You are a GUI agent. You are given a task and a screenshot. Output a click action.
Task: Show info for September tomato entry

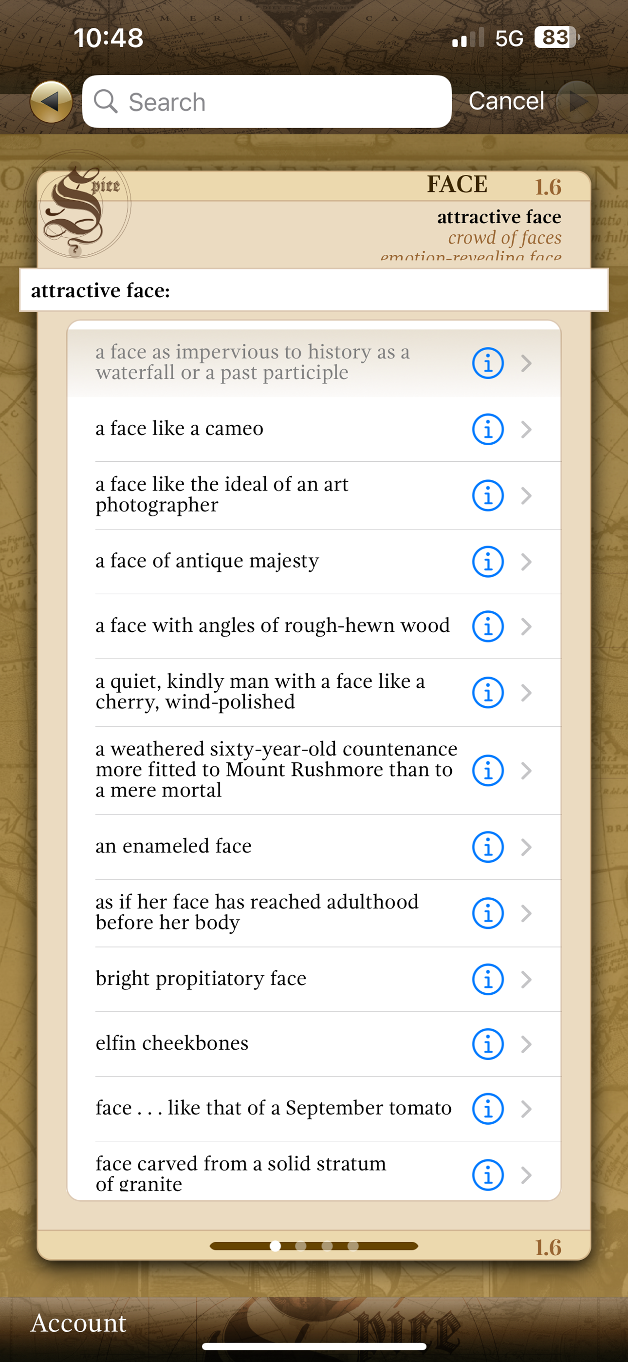click(487, 1109)
